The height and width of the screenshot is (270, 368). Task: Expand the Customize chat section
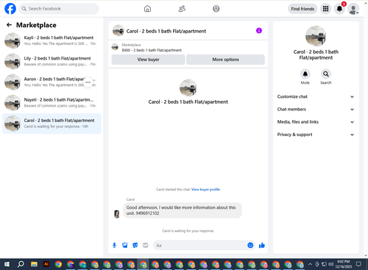pyautogui.click(x=316, y=96)
